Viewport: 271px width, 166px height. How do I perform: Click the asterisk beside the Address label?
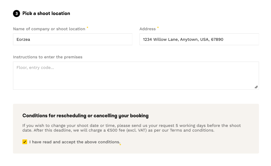158,28
